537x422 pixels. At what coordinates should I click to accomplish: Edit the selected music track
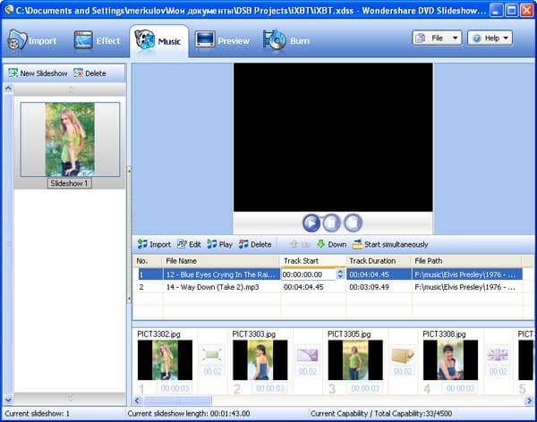point(189,244)
